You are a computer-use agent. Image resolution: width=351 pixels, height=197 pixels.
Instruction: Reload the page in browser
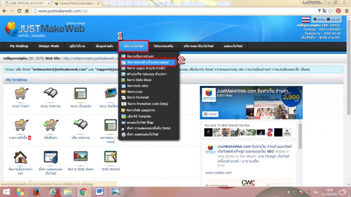click(19, 10)
